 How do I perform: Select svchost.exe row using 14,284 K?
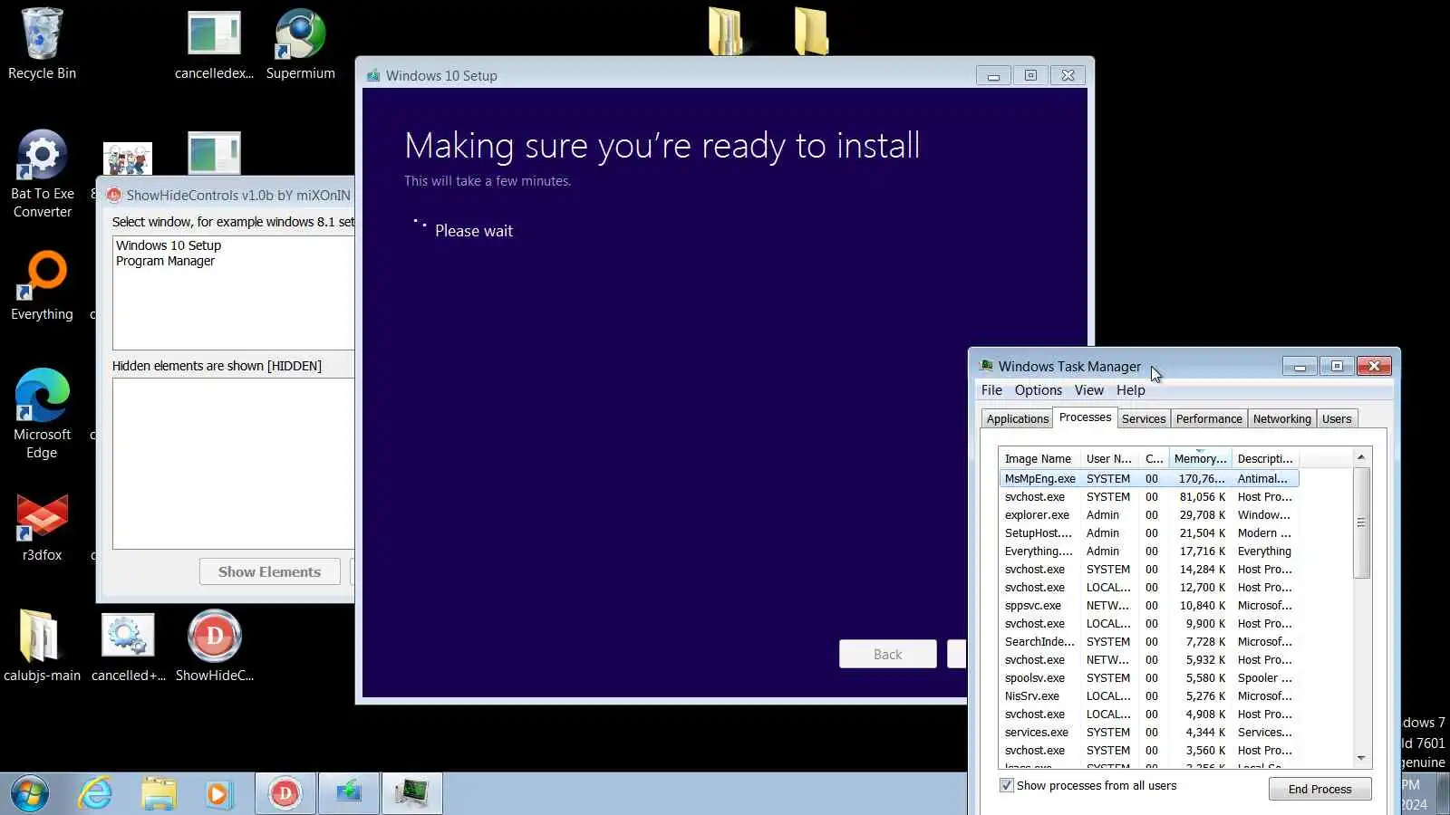tap(1148, 569)
